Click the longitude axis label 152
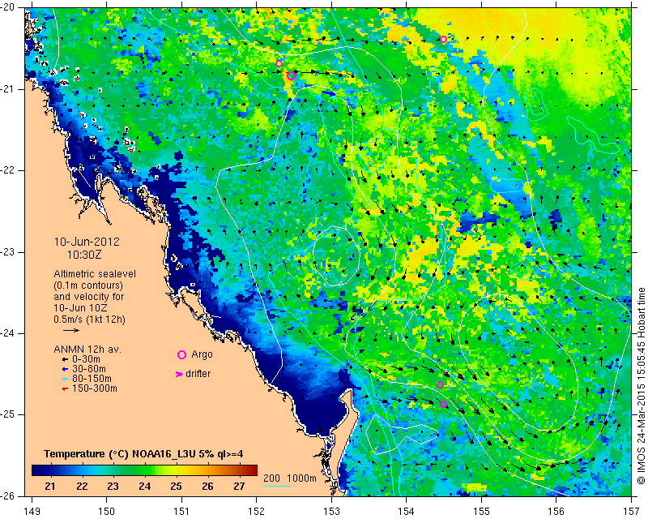Image resolution: width=648 pixels, height=519 pixels. point(257,512)
